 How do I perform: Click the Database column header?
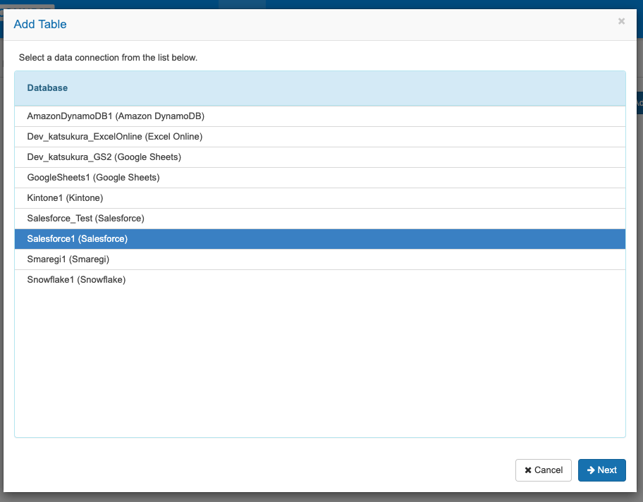[x=320, y=88]
